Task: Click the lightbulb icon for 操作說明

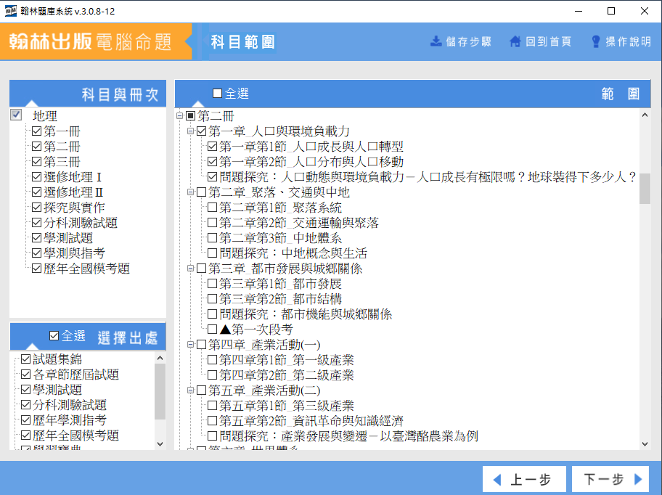Action: point(596,41)
